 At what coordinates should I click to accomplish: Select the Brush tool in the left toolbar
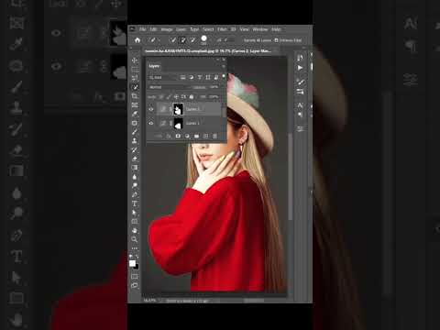coord(135,132)
